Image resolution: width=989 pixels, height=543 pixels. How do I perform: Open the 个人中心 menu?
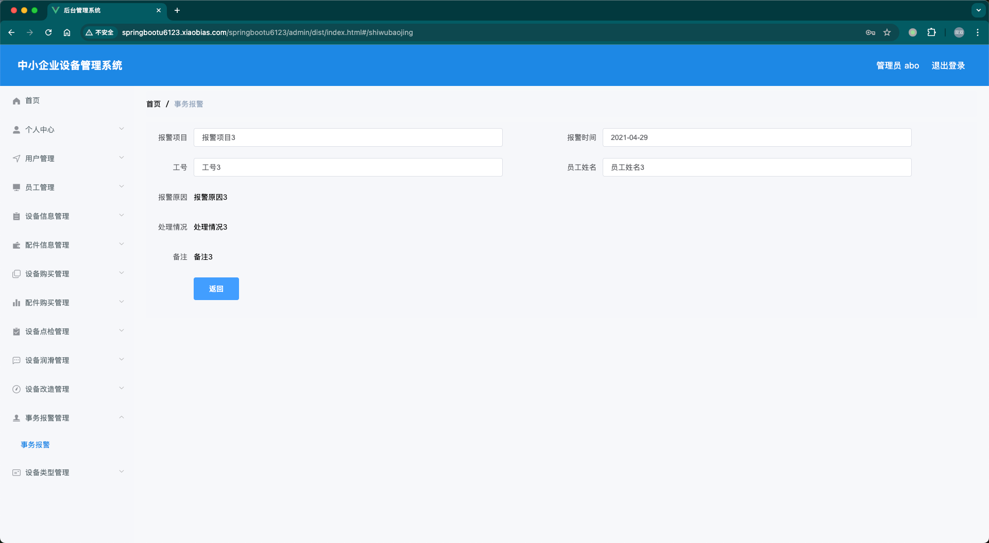pos(67,130)
